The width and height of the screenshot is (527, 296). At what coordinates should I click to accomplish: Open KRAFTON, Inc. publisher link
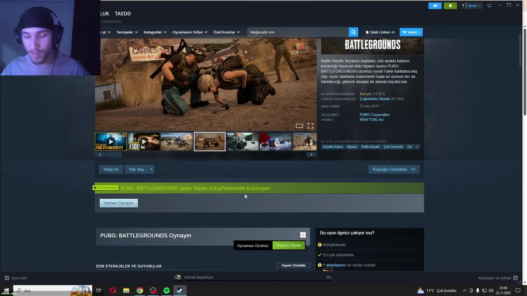click(372, 120)
